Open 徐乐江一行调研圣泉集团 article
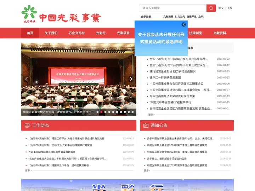Image resolution: width=255 pixels, height=191 pixels. (x=165, y=77)
